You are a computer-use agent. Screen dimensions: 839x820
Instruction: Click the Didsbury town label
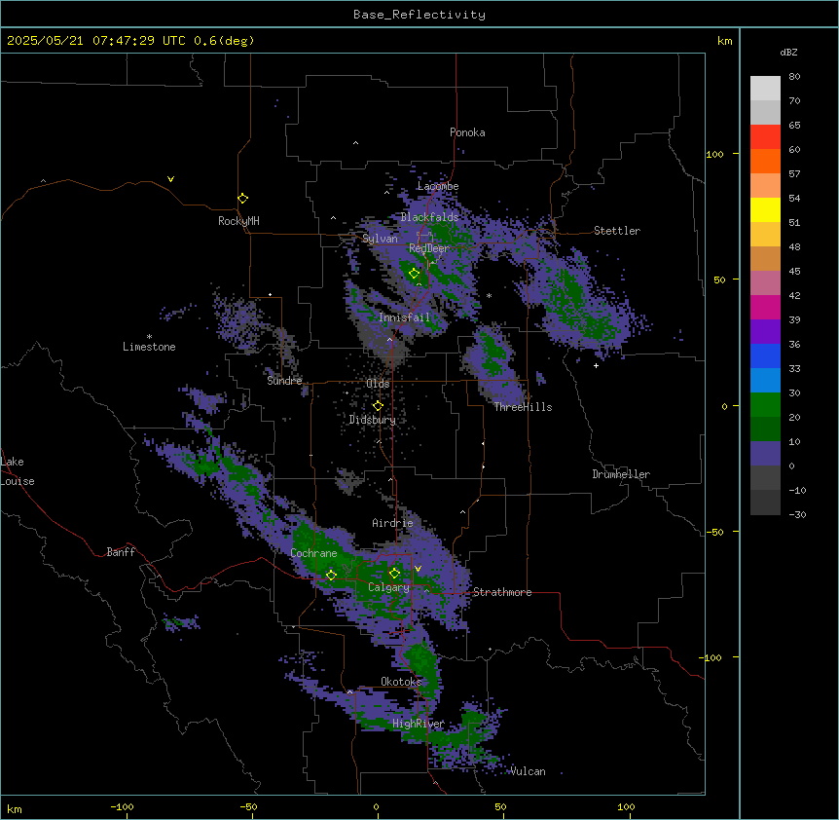point(373,420)
